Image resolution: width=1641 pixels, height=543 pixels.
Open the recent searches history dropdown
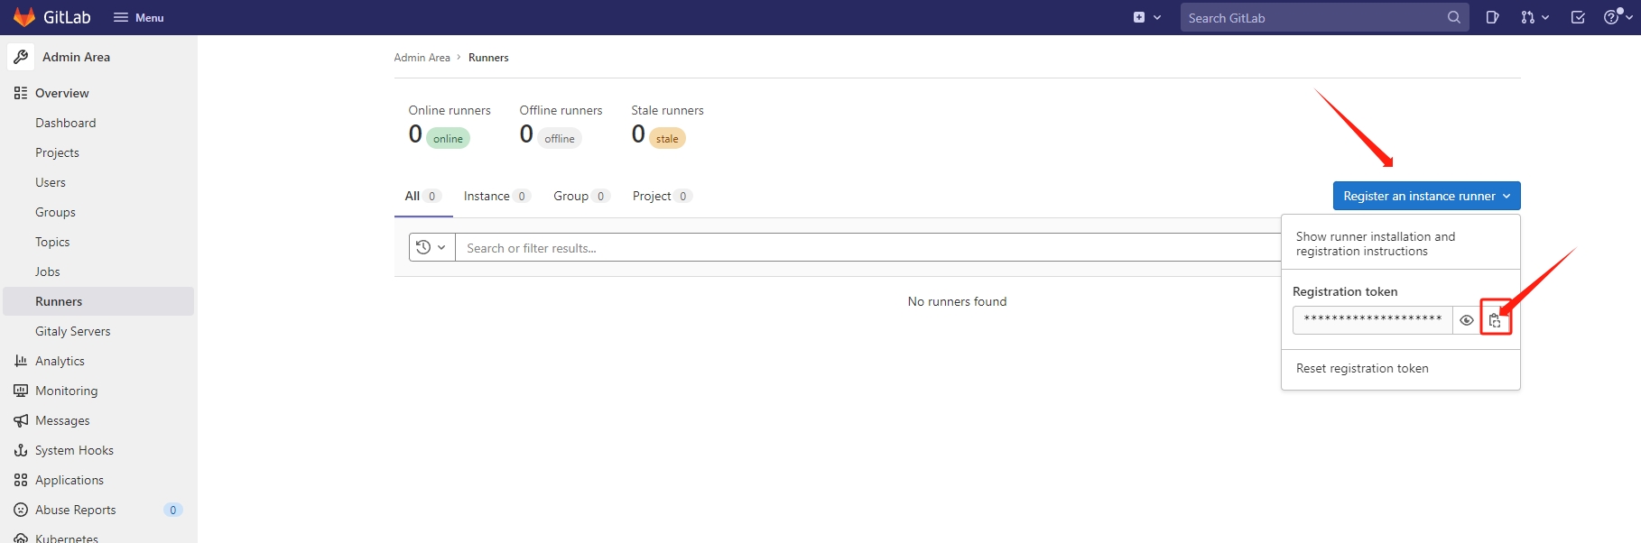431,247
